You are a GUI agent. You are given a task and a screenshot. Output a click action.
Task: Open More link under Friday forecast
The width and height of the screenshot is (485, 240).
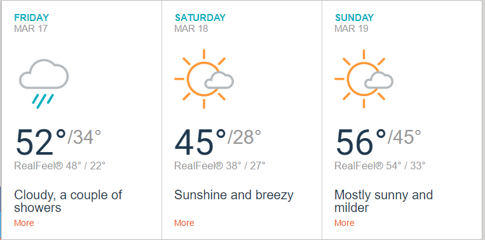pos(24,223)
